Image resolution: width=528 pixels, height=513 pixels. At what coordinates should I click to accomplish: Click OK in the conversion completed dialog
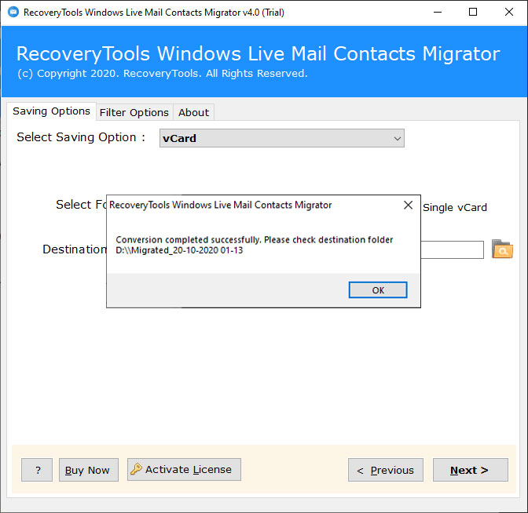tap(378, 289)
